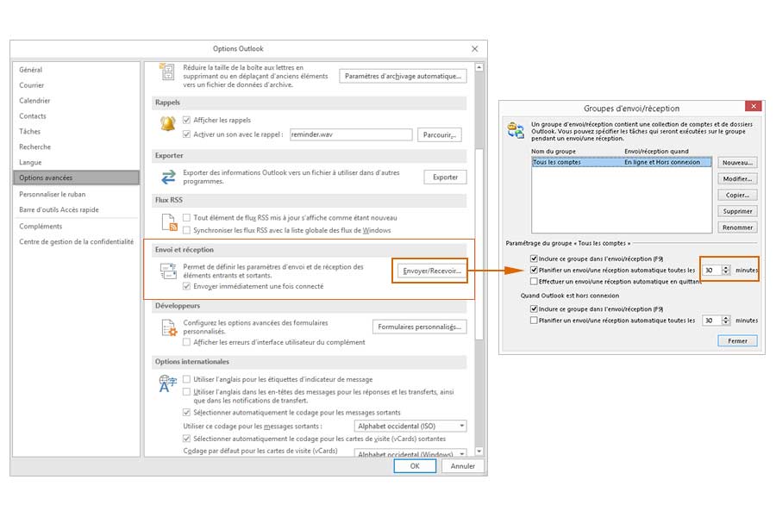Viewport: 776px width, 517px height.
Task: Click the reminders bell icon
Action: pos(168,123)
